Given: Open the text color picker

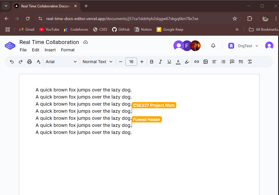Looking at the screenshot, I should 178,62.
